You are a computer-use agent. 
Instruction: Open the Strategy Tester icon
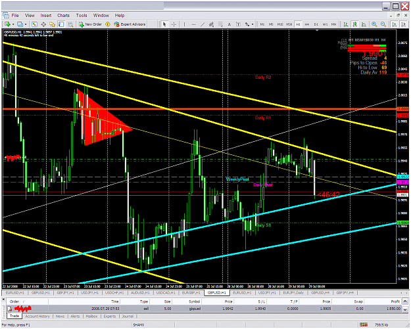pos(70,24)
